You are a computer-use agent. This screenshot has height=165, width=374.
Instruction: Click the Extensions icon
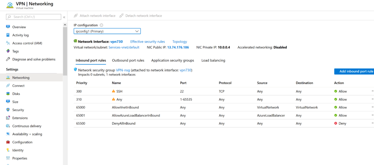(8, 118)
